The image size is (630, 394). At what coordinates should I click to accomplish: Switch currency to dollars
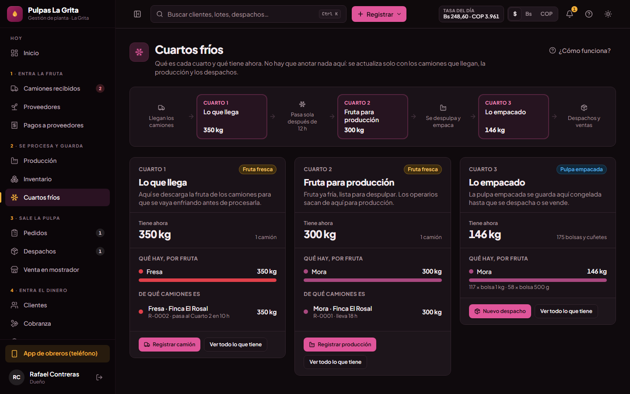[x=515, y=14]
